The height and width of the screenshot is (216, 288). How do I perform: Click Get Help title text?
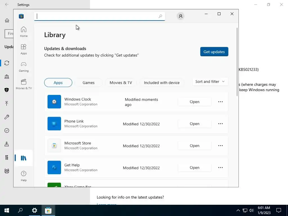click(72, 165)
